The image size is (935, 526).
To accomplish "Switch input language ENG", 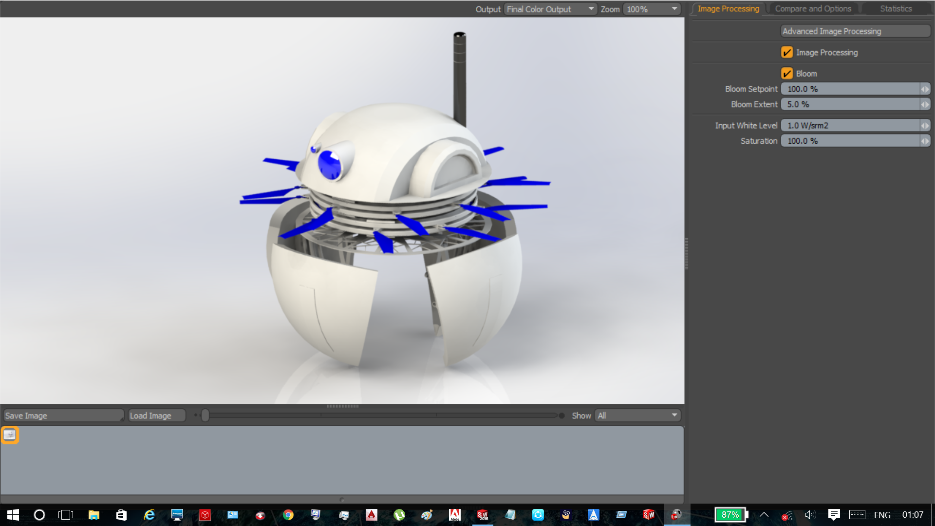I will [x=882, y=515].
